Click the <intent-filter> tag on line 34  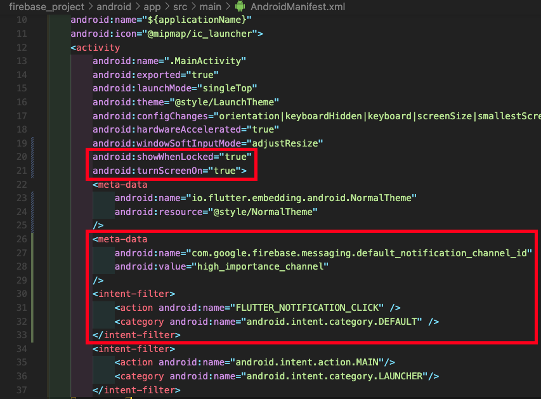(x=134, y=349)
